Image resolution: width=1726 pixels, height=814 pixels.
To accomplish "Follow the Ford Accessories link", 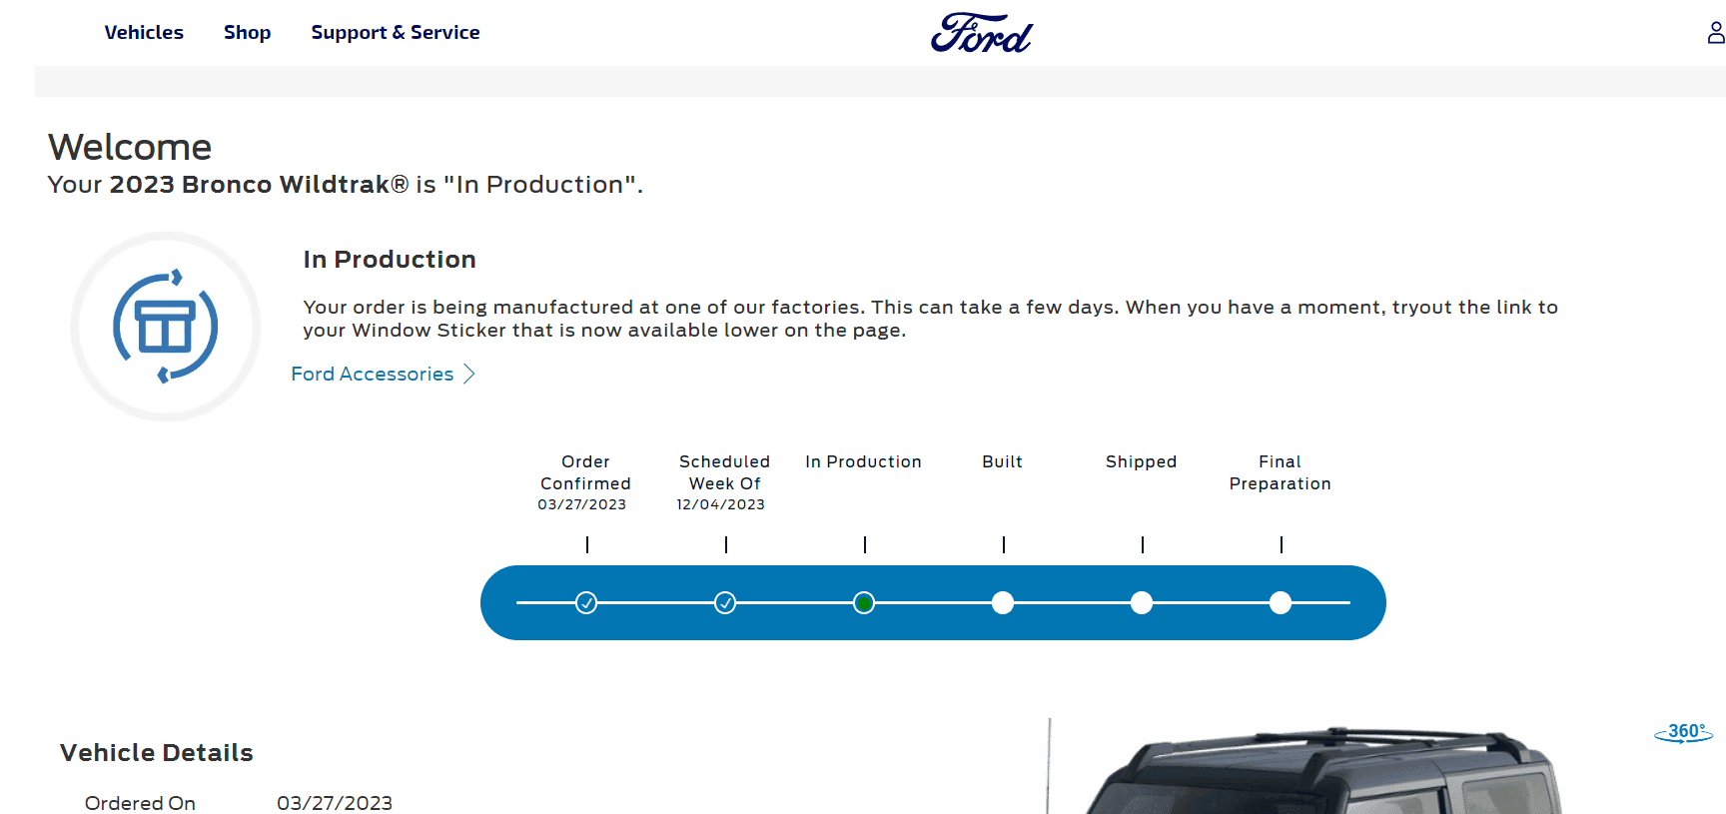I will [x=373, y=374].
